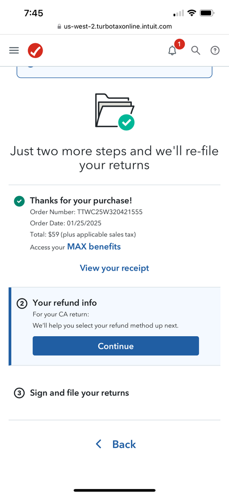Tap the order number text line
The height and width of the screenshot is (496, 229).
tap(86, 212)
